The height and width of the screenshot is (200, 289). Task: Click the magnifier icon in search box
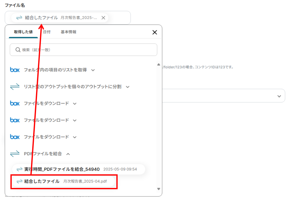[x=18, y=50]
